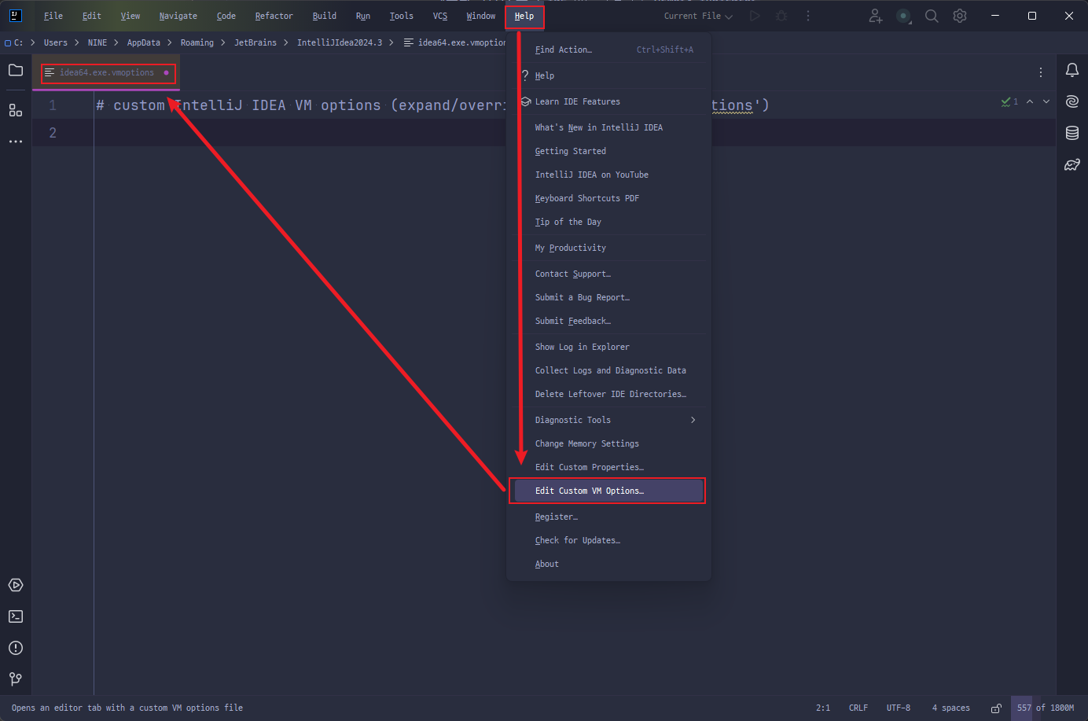This screenshot has height=721, width=1088.
Task: Open the Project tool window folder icon
Action: point(16,71)
